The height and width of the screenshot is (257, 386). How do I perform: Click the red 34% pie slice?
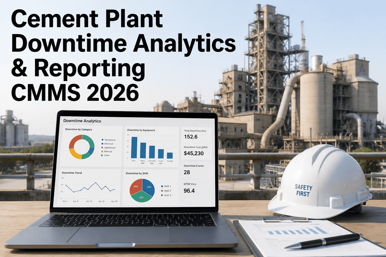tap(136, 186)
